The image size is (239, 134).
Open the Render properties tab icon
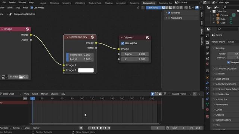pos(207,43)
